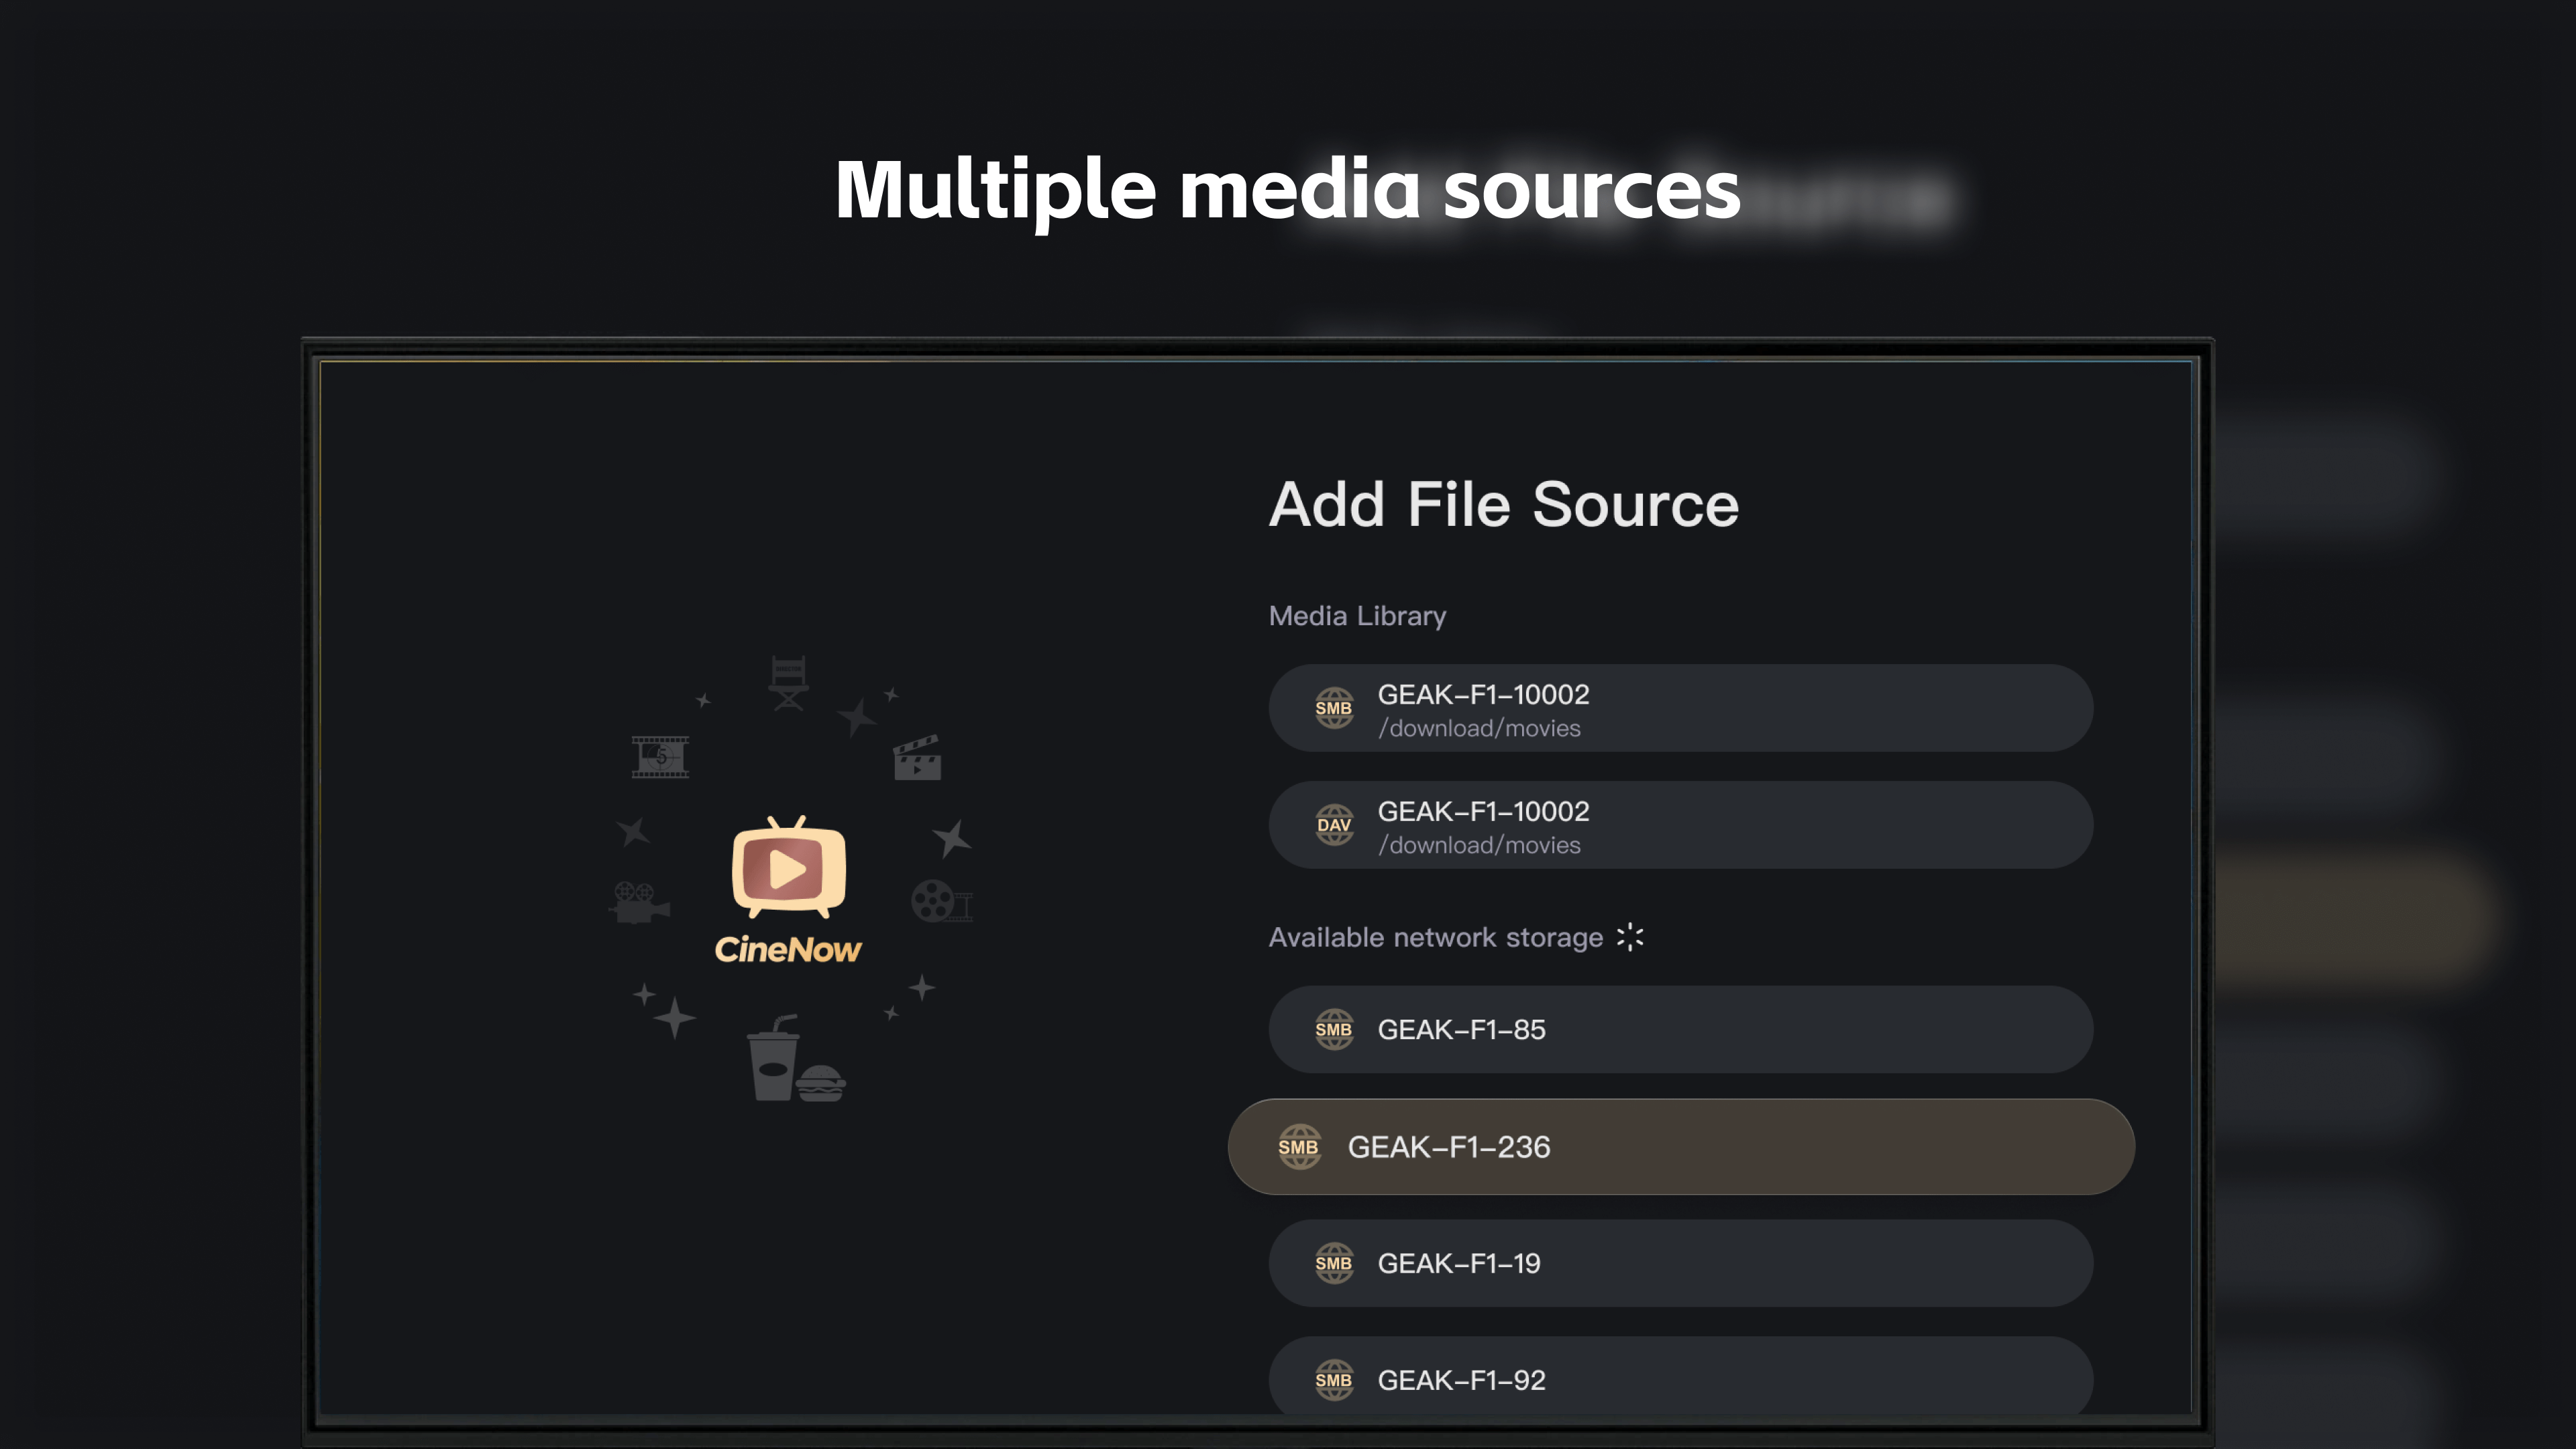Click the DAV globe icon
Viewport: 2576px width, 1449px height.
pos(1334,825)
